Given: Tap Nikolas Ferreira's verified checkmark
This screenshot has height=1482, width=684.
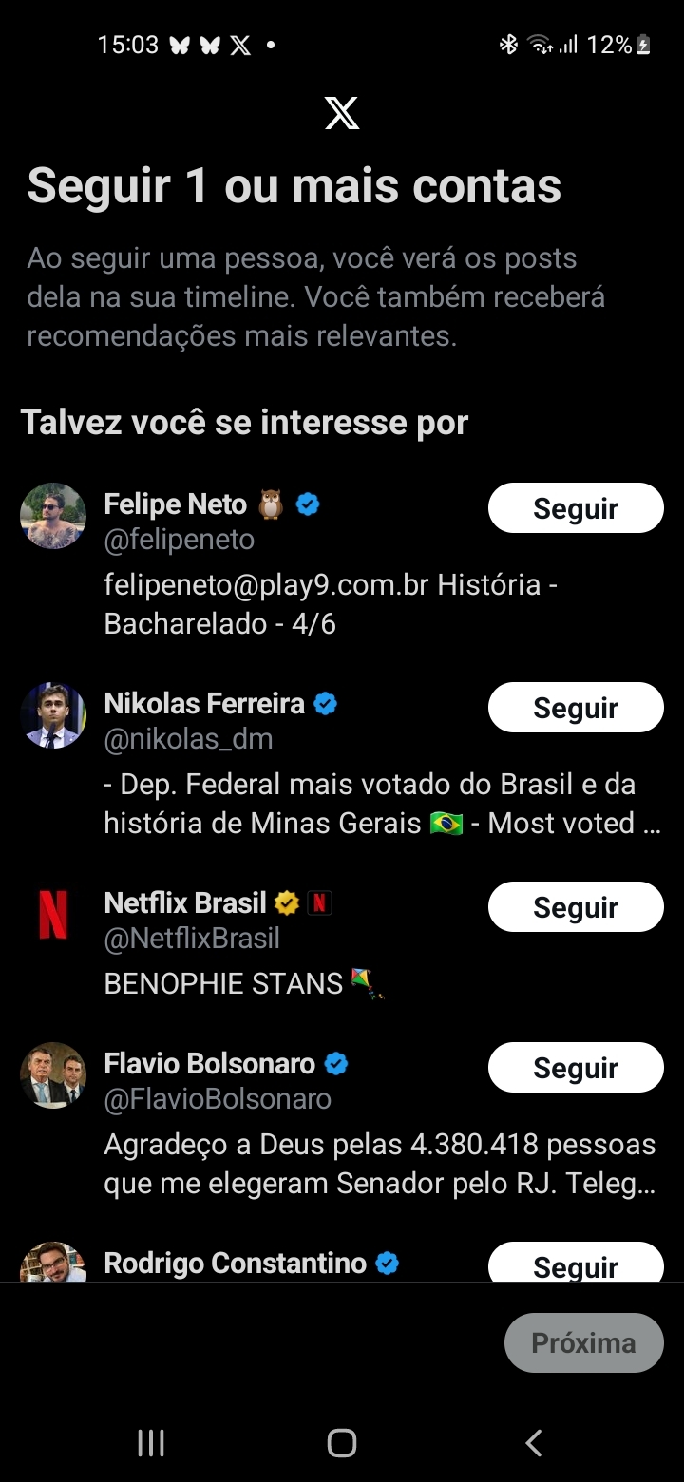Looking at the screenshot, I should [326, 704].
